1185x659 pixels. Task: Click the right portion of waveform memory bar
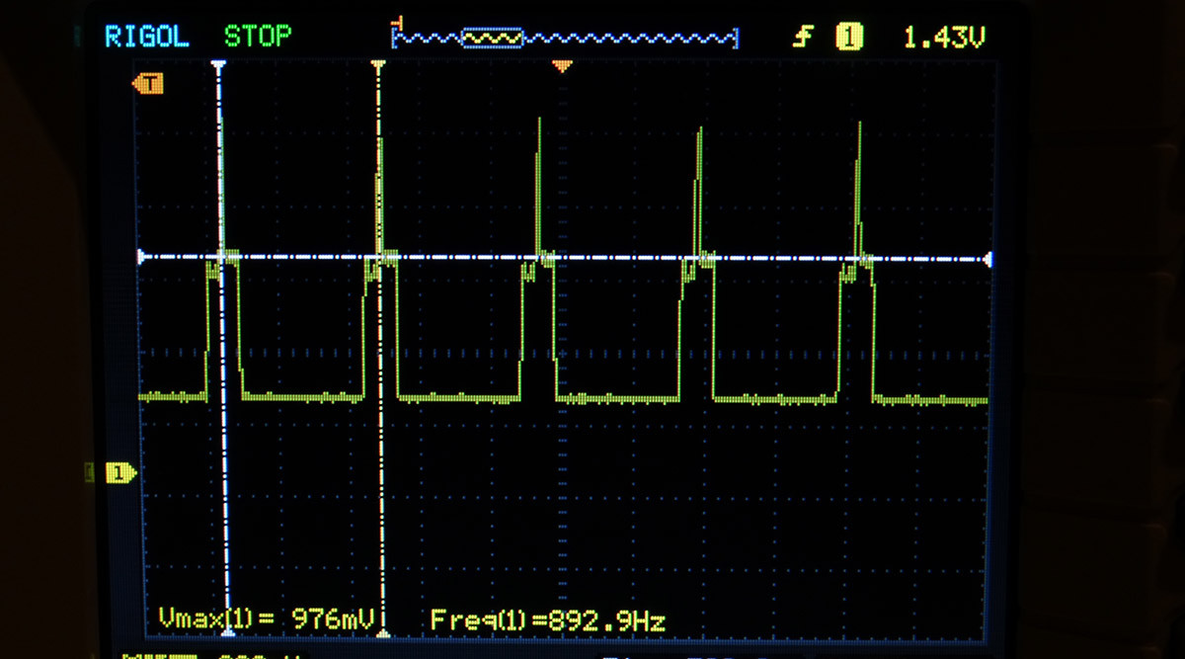tap(642, 39)
